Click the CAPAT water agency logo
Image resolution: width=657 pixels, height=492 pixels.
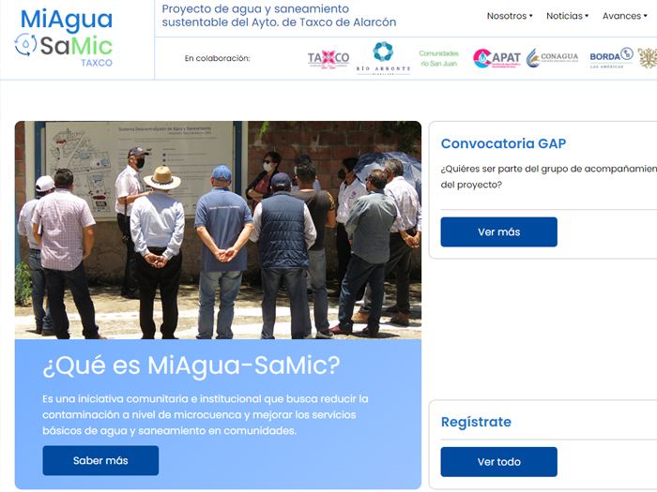pos(497,58)
